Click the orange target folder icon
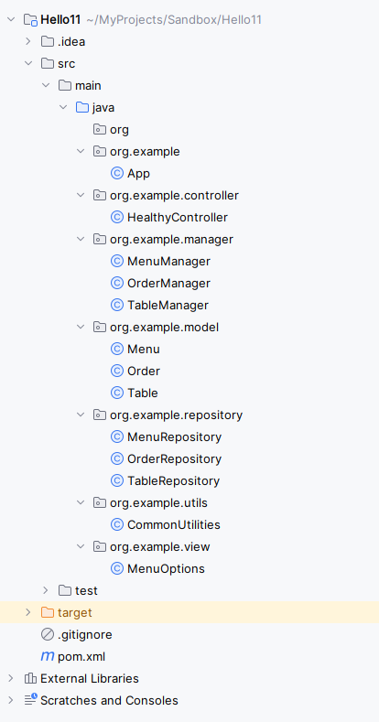The height and width of the screenshot is (722, 379). pyautogui.click(x=48, y=612)
